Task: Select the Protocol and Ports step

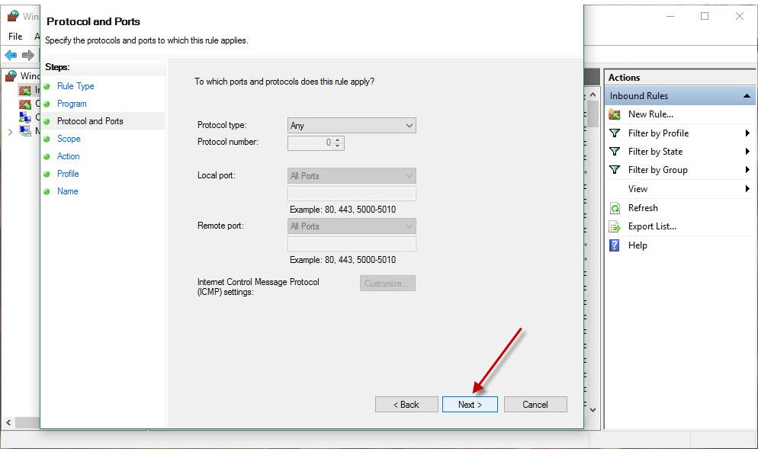Action: click(x=90, y=121)
